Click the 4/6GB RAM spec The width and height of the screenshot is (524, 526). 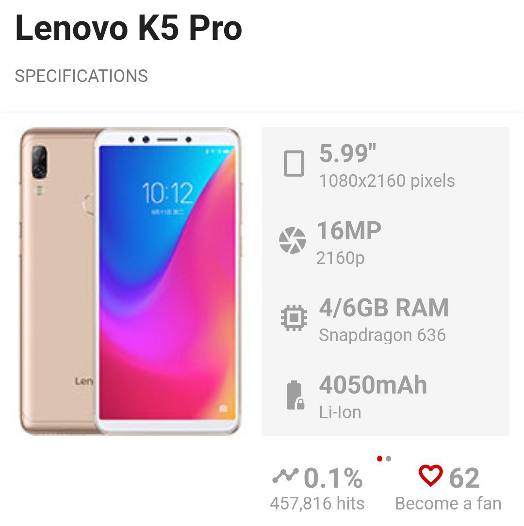384,308
